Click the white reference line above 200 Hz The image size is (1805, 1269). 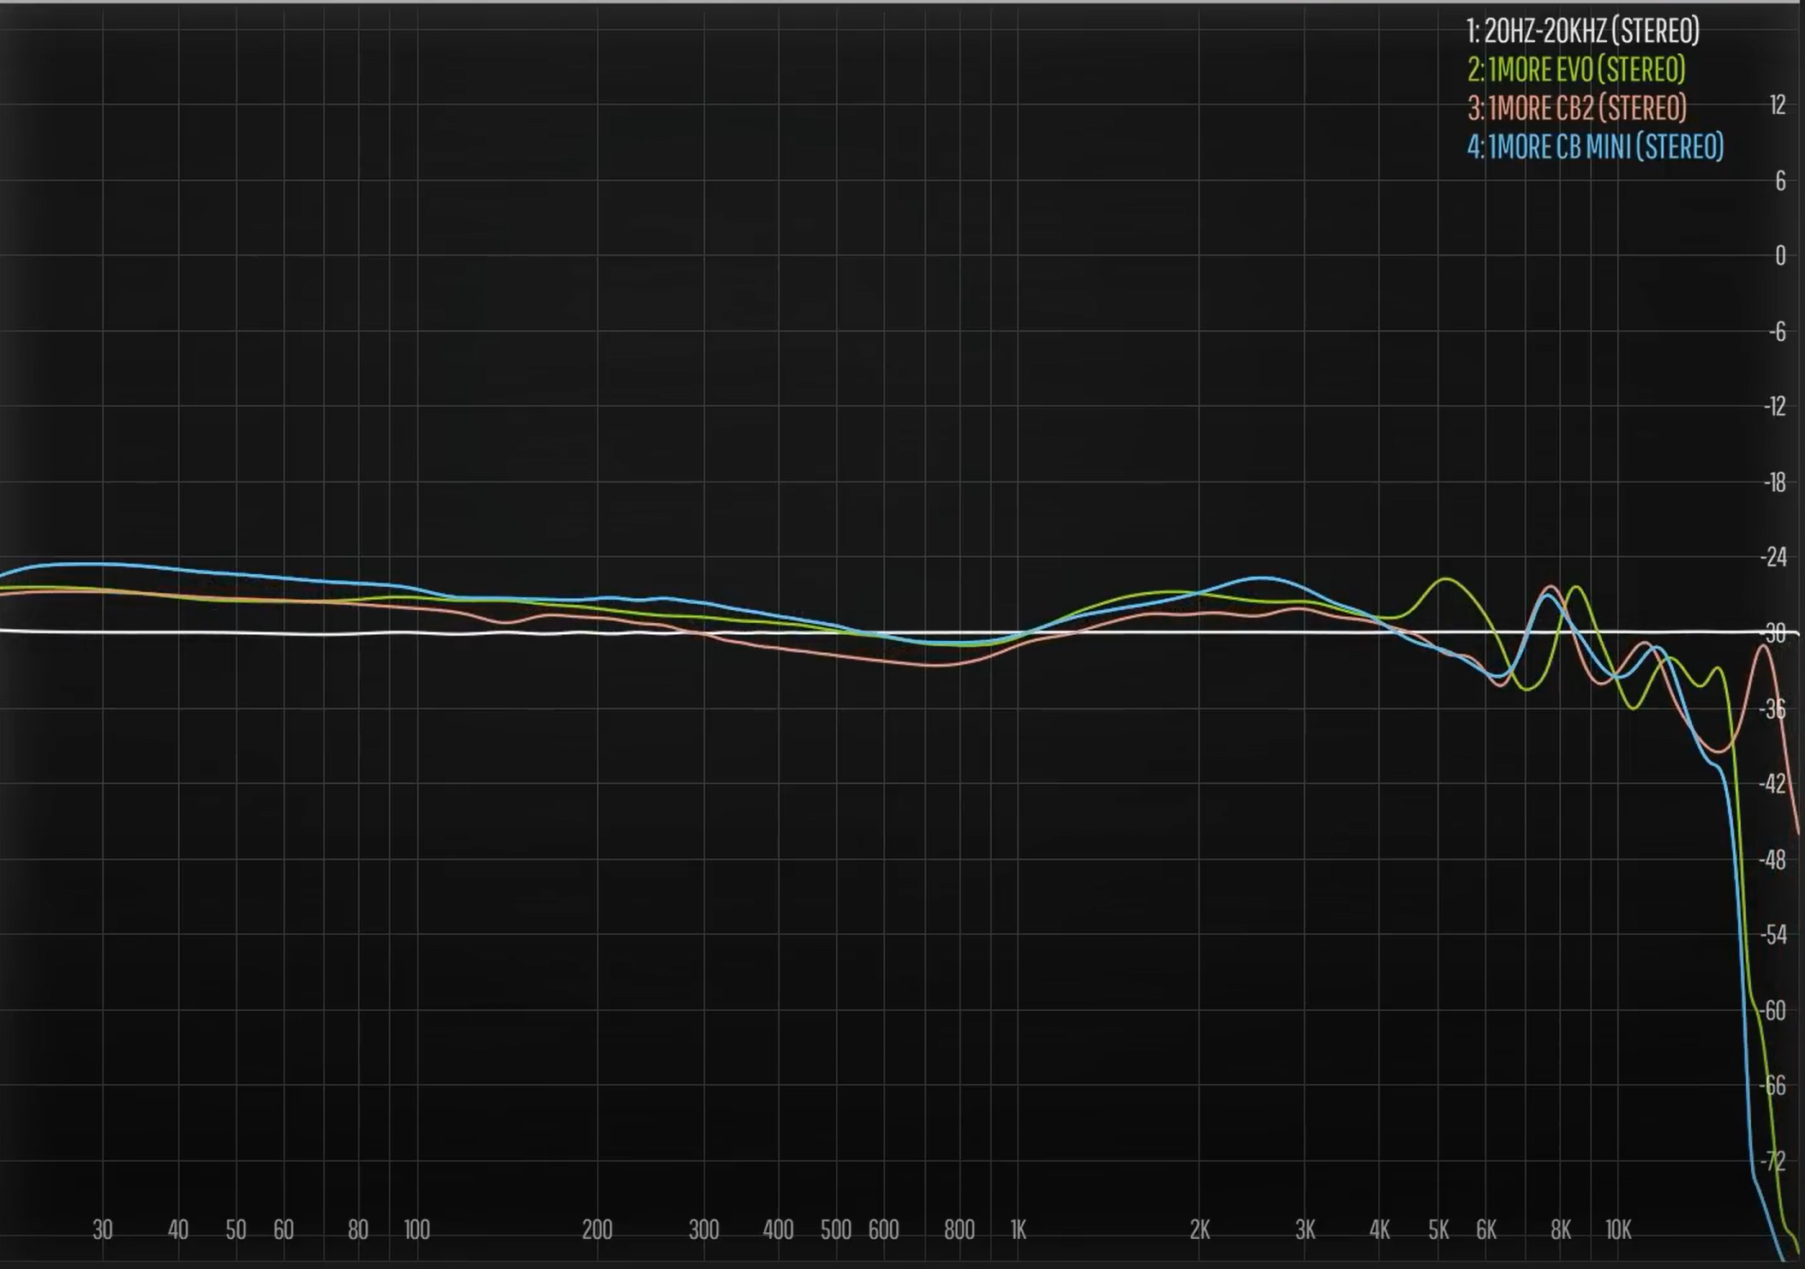coord(597,633)
